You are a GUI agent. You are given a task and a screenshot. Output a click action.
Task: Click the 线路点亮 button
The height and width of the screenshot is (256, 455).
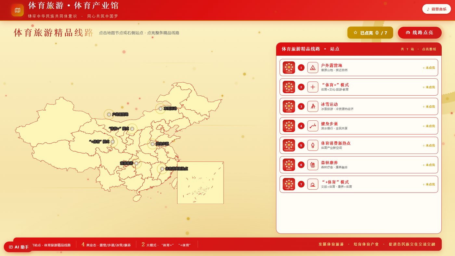(420, 33)
